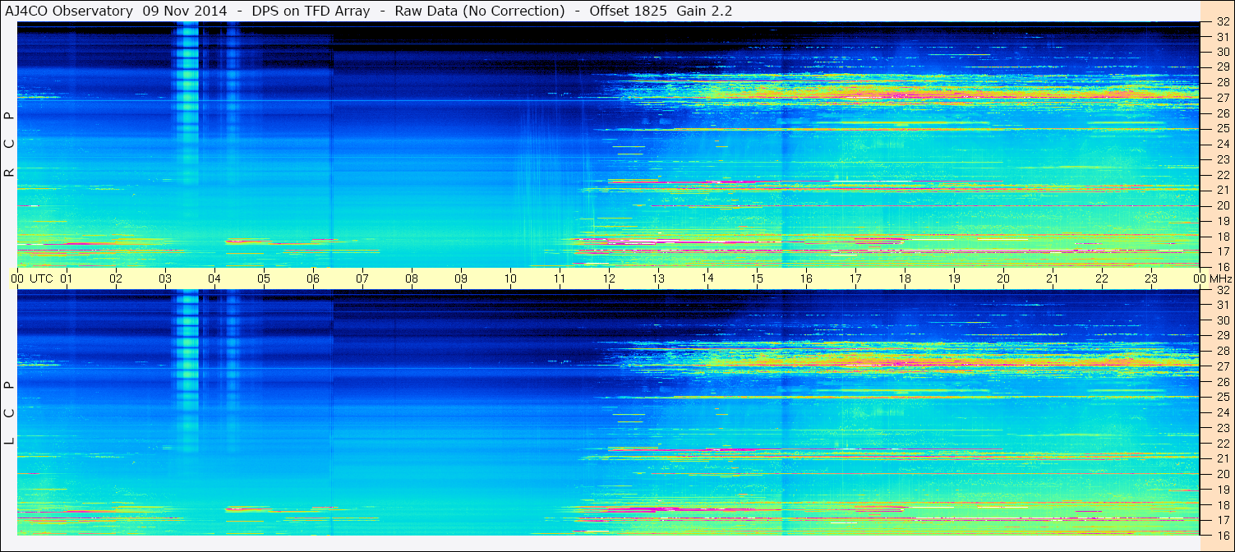Viewport: 1235px width, 552px height.
Task: Click the 31 MHz label of the LCP panel
Action: 1223,305
